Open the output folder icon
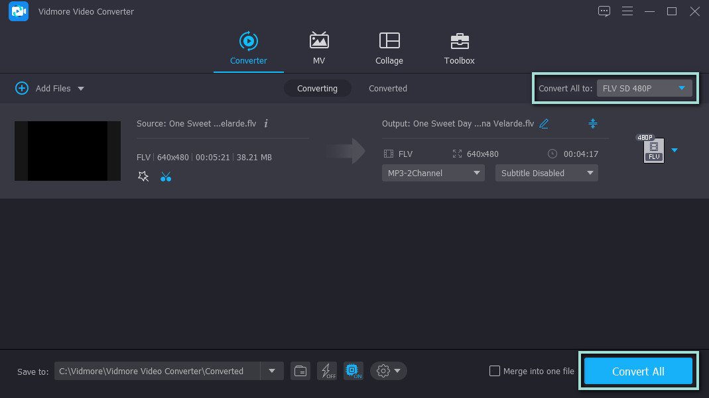 click(300, 371)
